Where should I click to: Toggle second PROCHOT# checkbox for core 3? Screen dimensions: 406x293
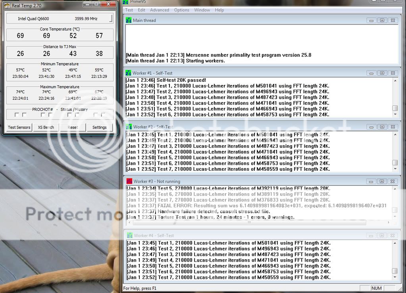point(77,115)
